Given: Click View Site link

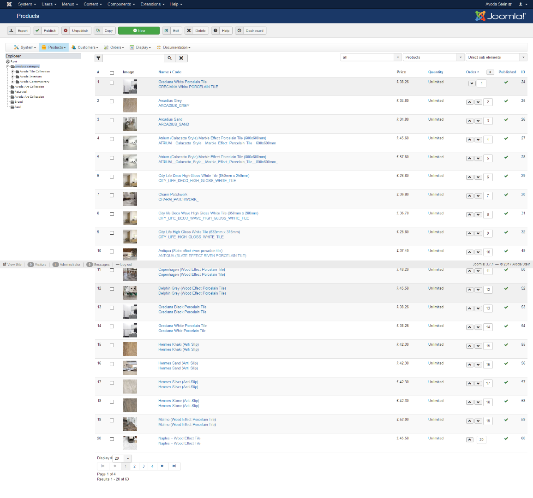Looking at the screenshot, I should [x=12, y=264].
